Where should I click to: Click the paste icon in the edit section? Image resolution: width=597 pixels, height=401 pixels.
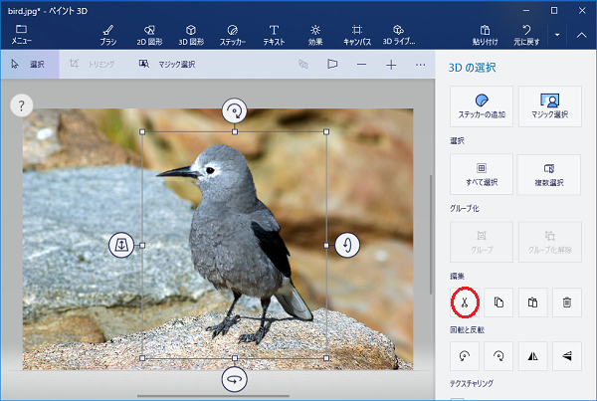pyautogui.click(x=532, y=301)
